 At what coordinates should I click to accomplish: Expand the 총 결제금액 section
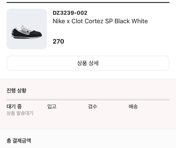(x=19, y=140)
